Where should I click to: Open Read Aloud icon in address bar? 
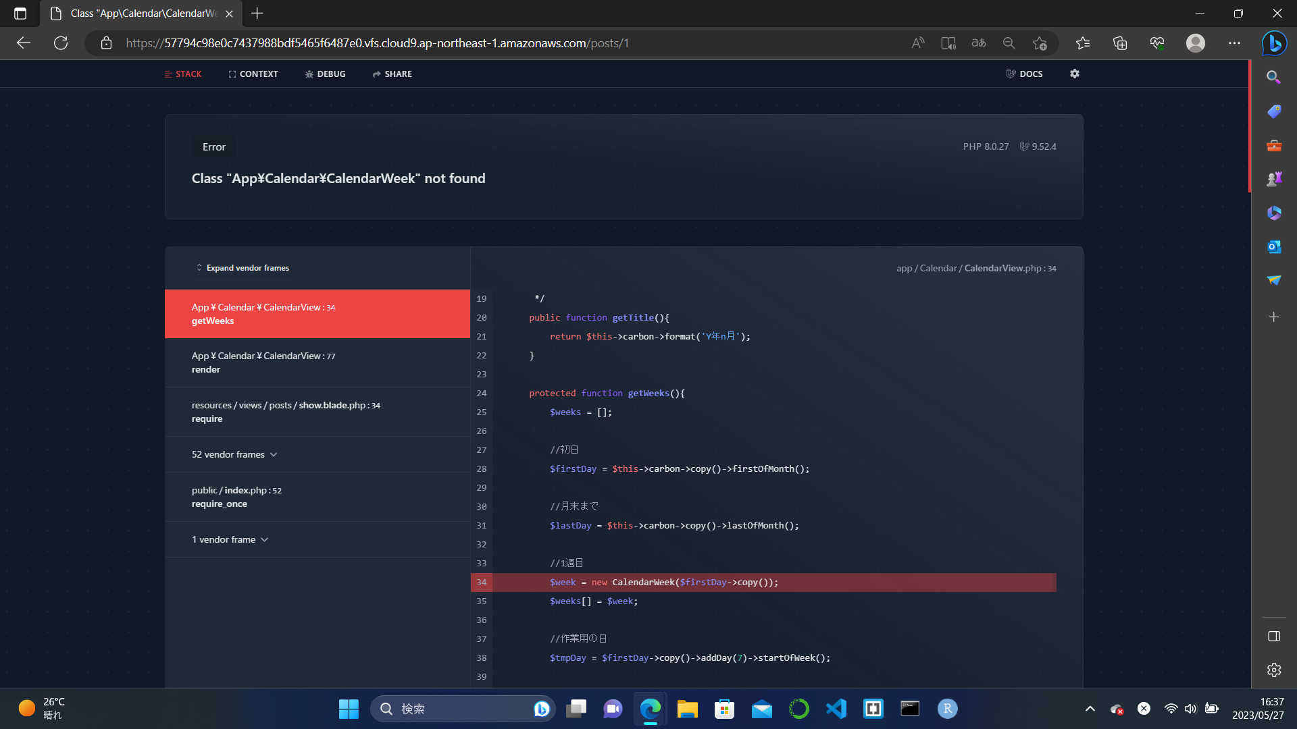917,43
